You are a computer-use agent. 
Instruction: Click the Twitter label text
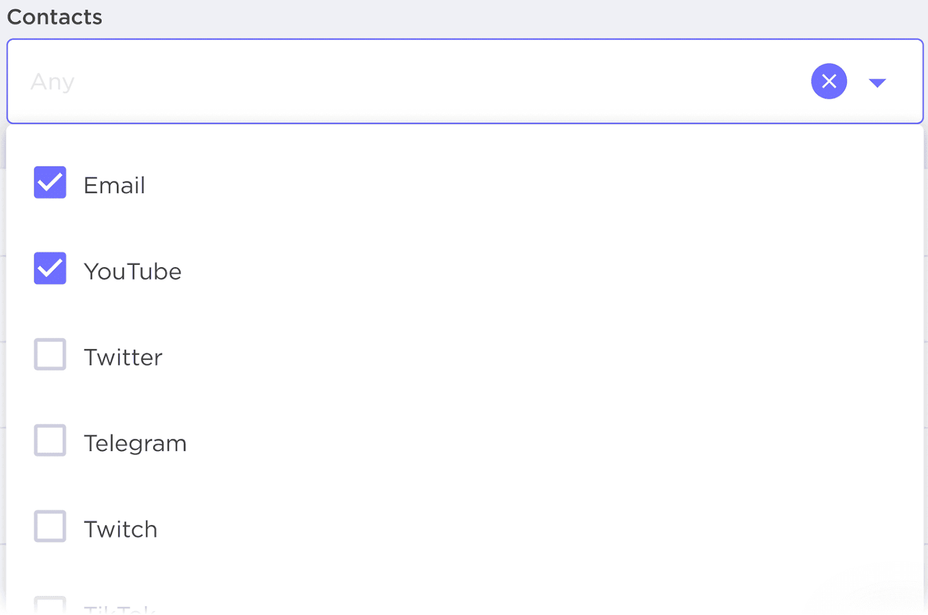pos(123,356)
